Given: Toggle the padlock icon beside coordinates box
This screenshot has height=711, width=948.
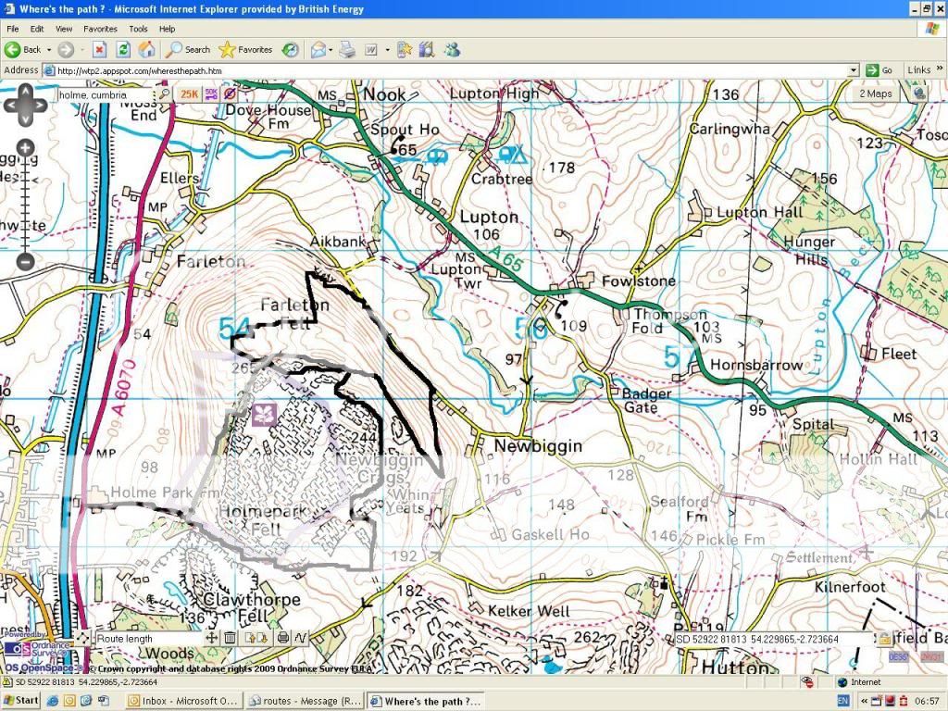Looking at the screenshot, I should [884, 639].
